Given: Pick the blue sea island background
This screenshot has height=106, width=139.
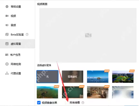Looking at the screenshot, I should tap(98, 77).
